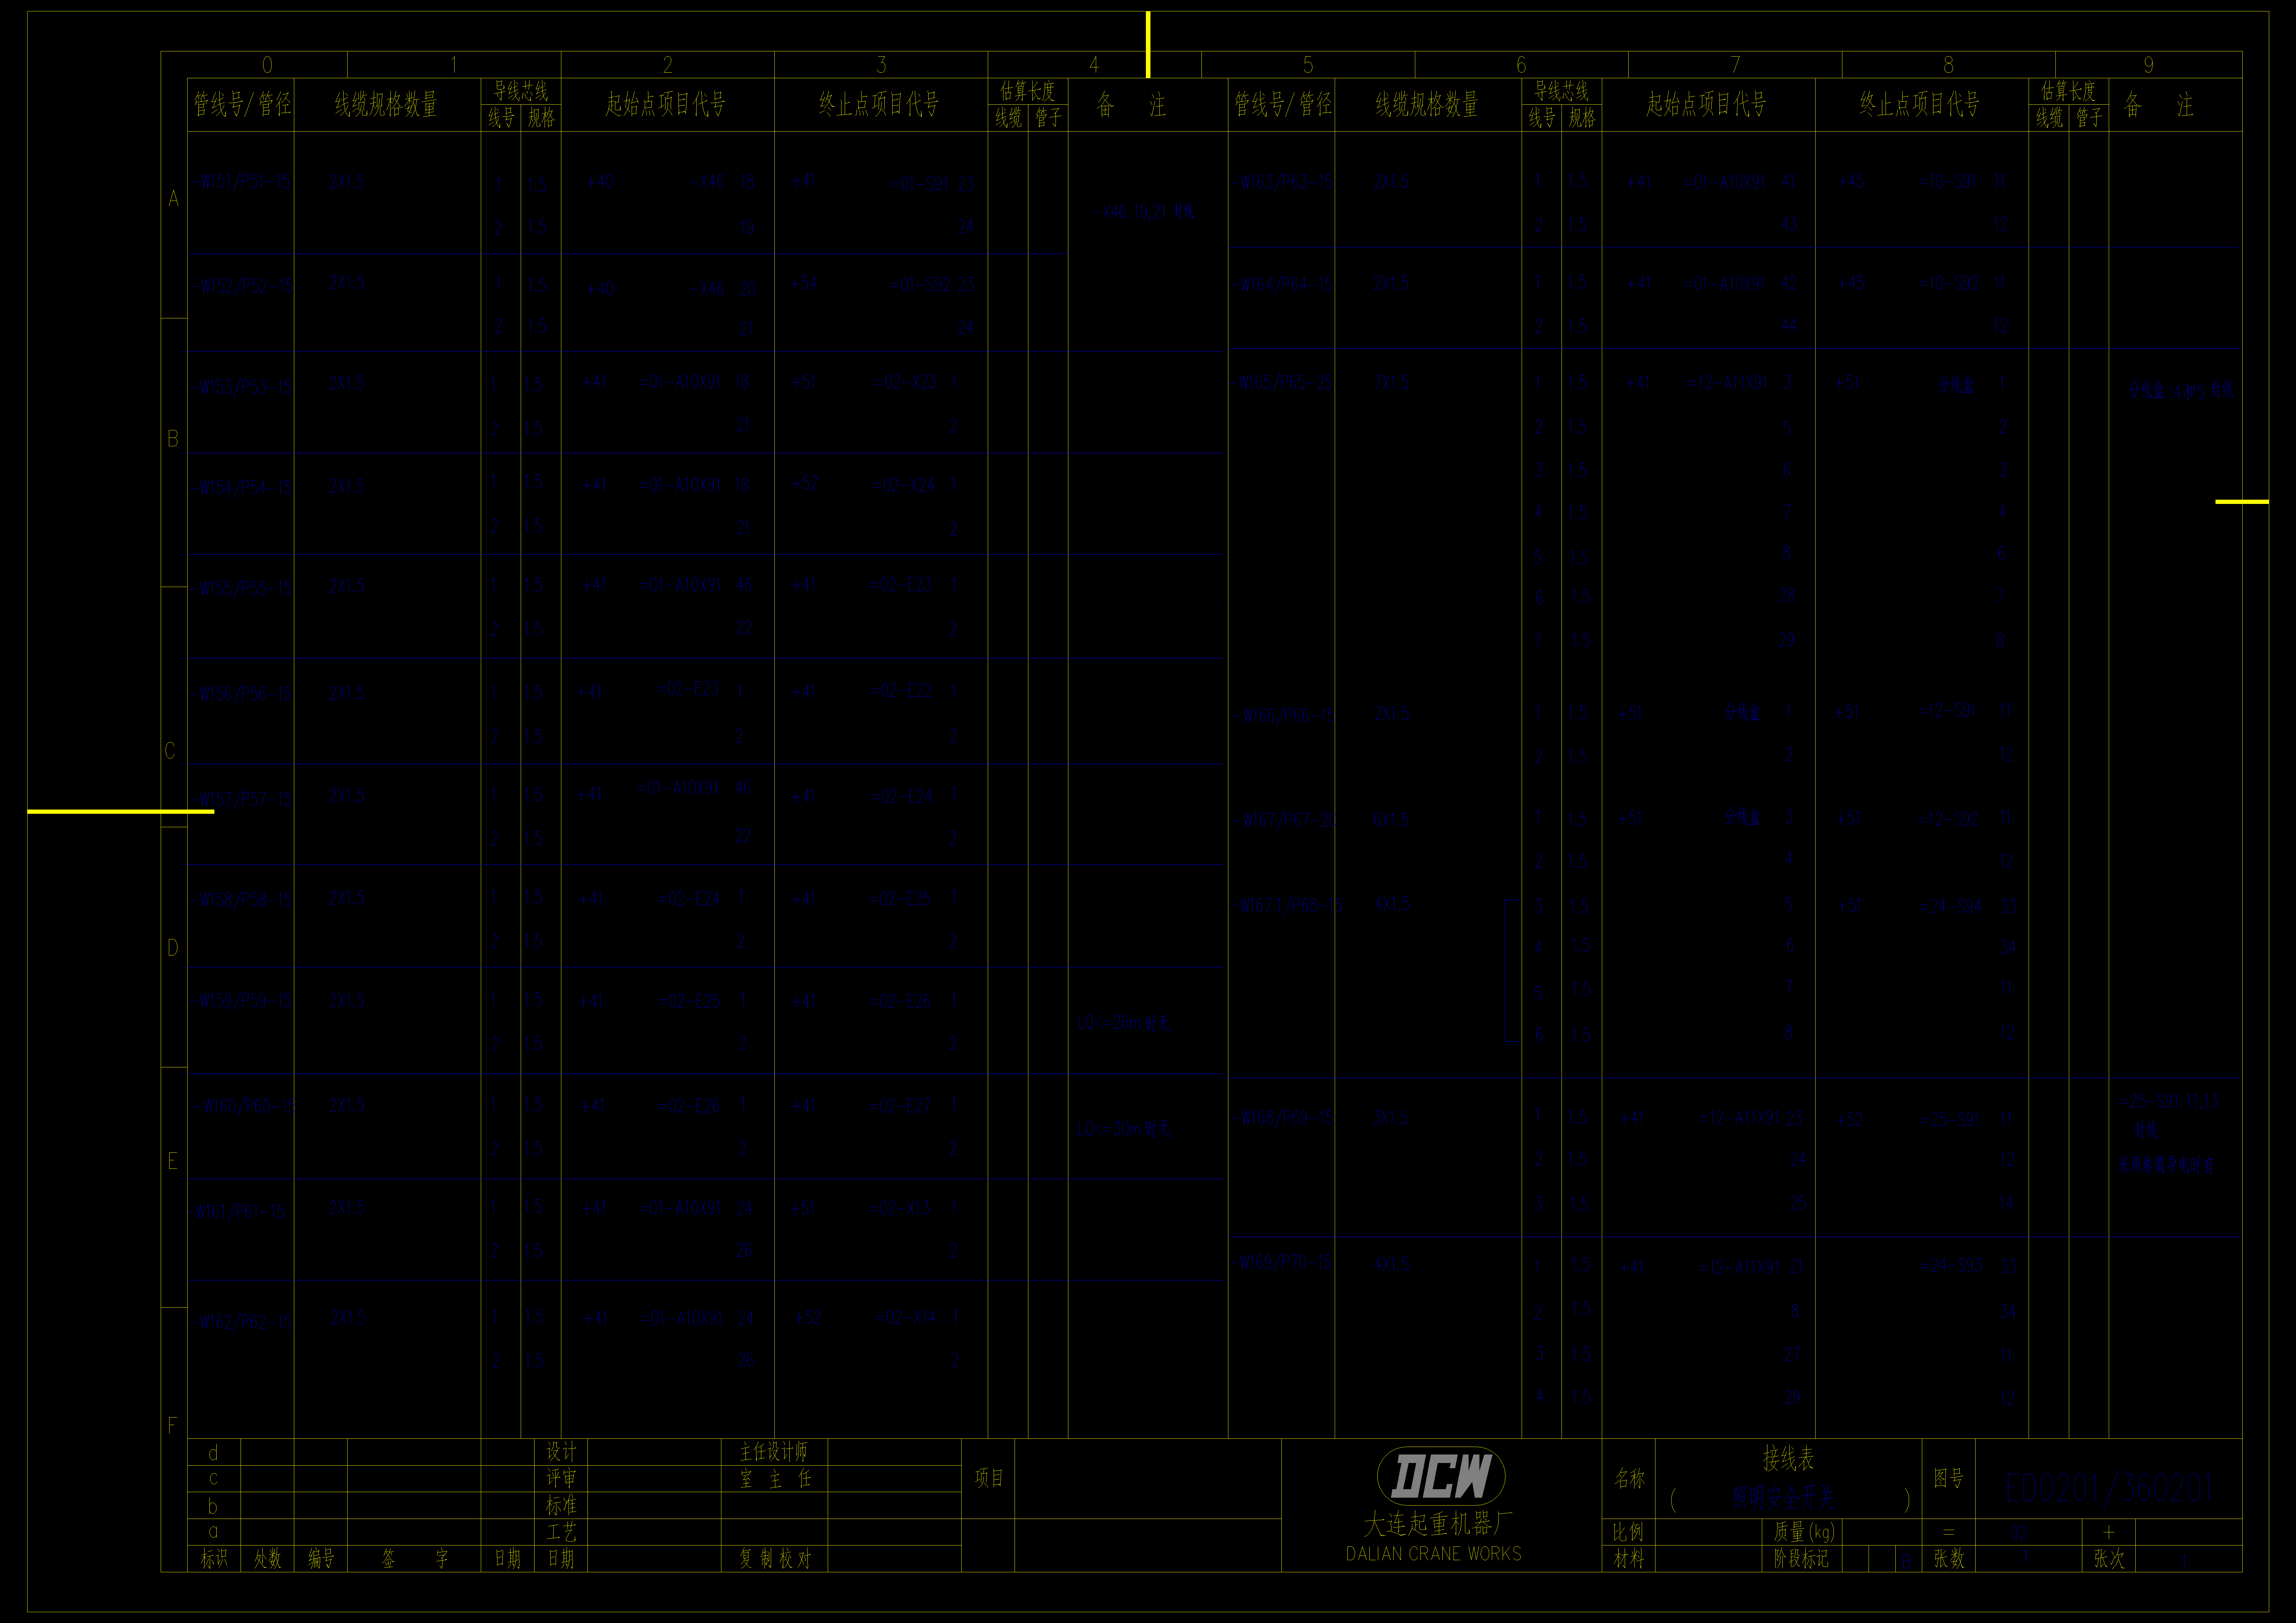Screen dimensions: 2296x1623
Task: Click the note '-X46:19,21 封线'
Action: 1143,212
